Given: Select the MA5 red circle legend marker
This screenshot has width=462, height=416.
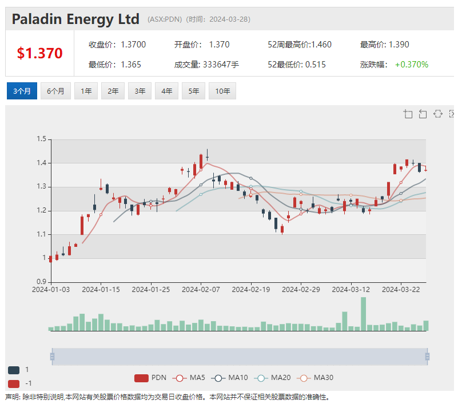Looking at the screenshot, I should (180, 377).
